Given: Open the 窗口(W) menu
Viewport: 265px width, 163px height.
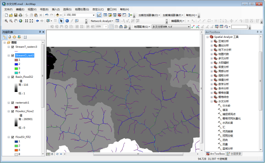Looking at the screenshot, I should (x=112, y=10).
